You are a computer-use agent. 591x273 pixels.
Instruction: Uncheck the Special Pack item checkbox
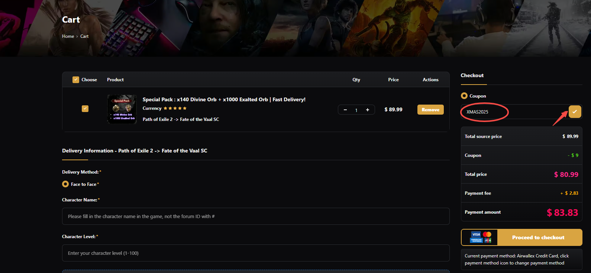click(x=85, y=109)
